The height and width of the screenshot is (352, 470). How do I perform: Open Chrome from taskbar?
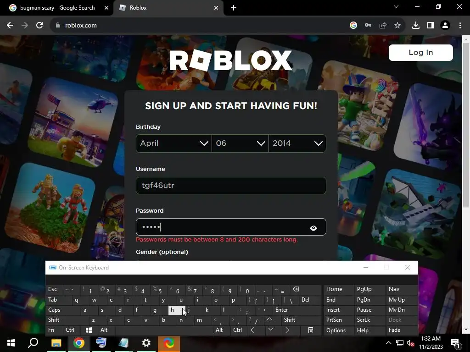click(x=79, y=343)
